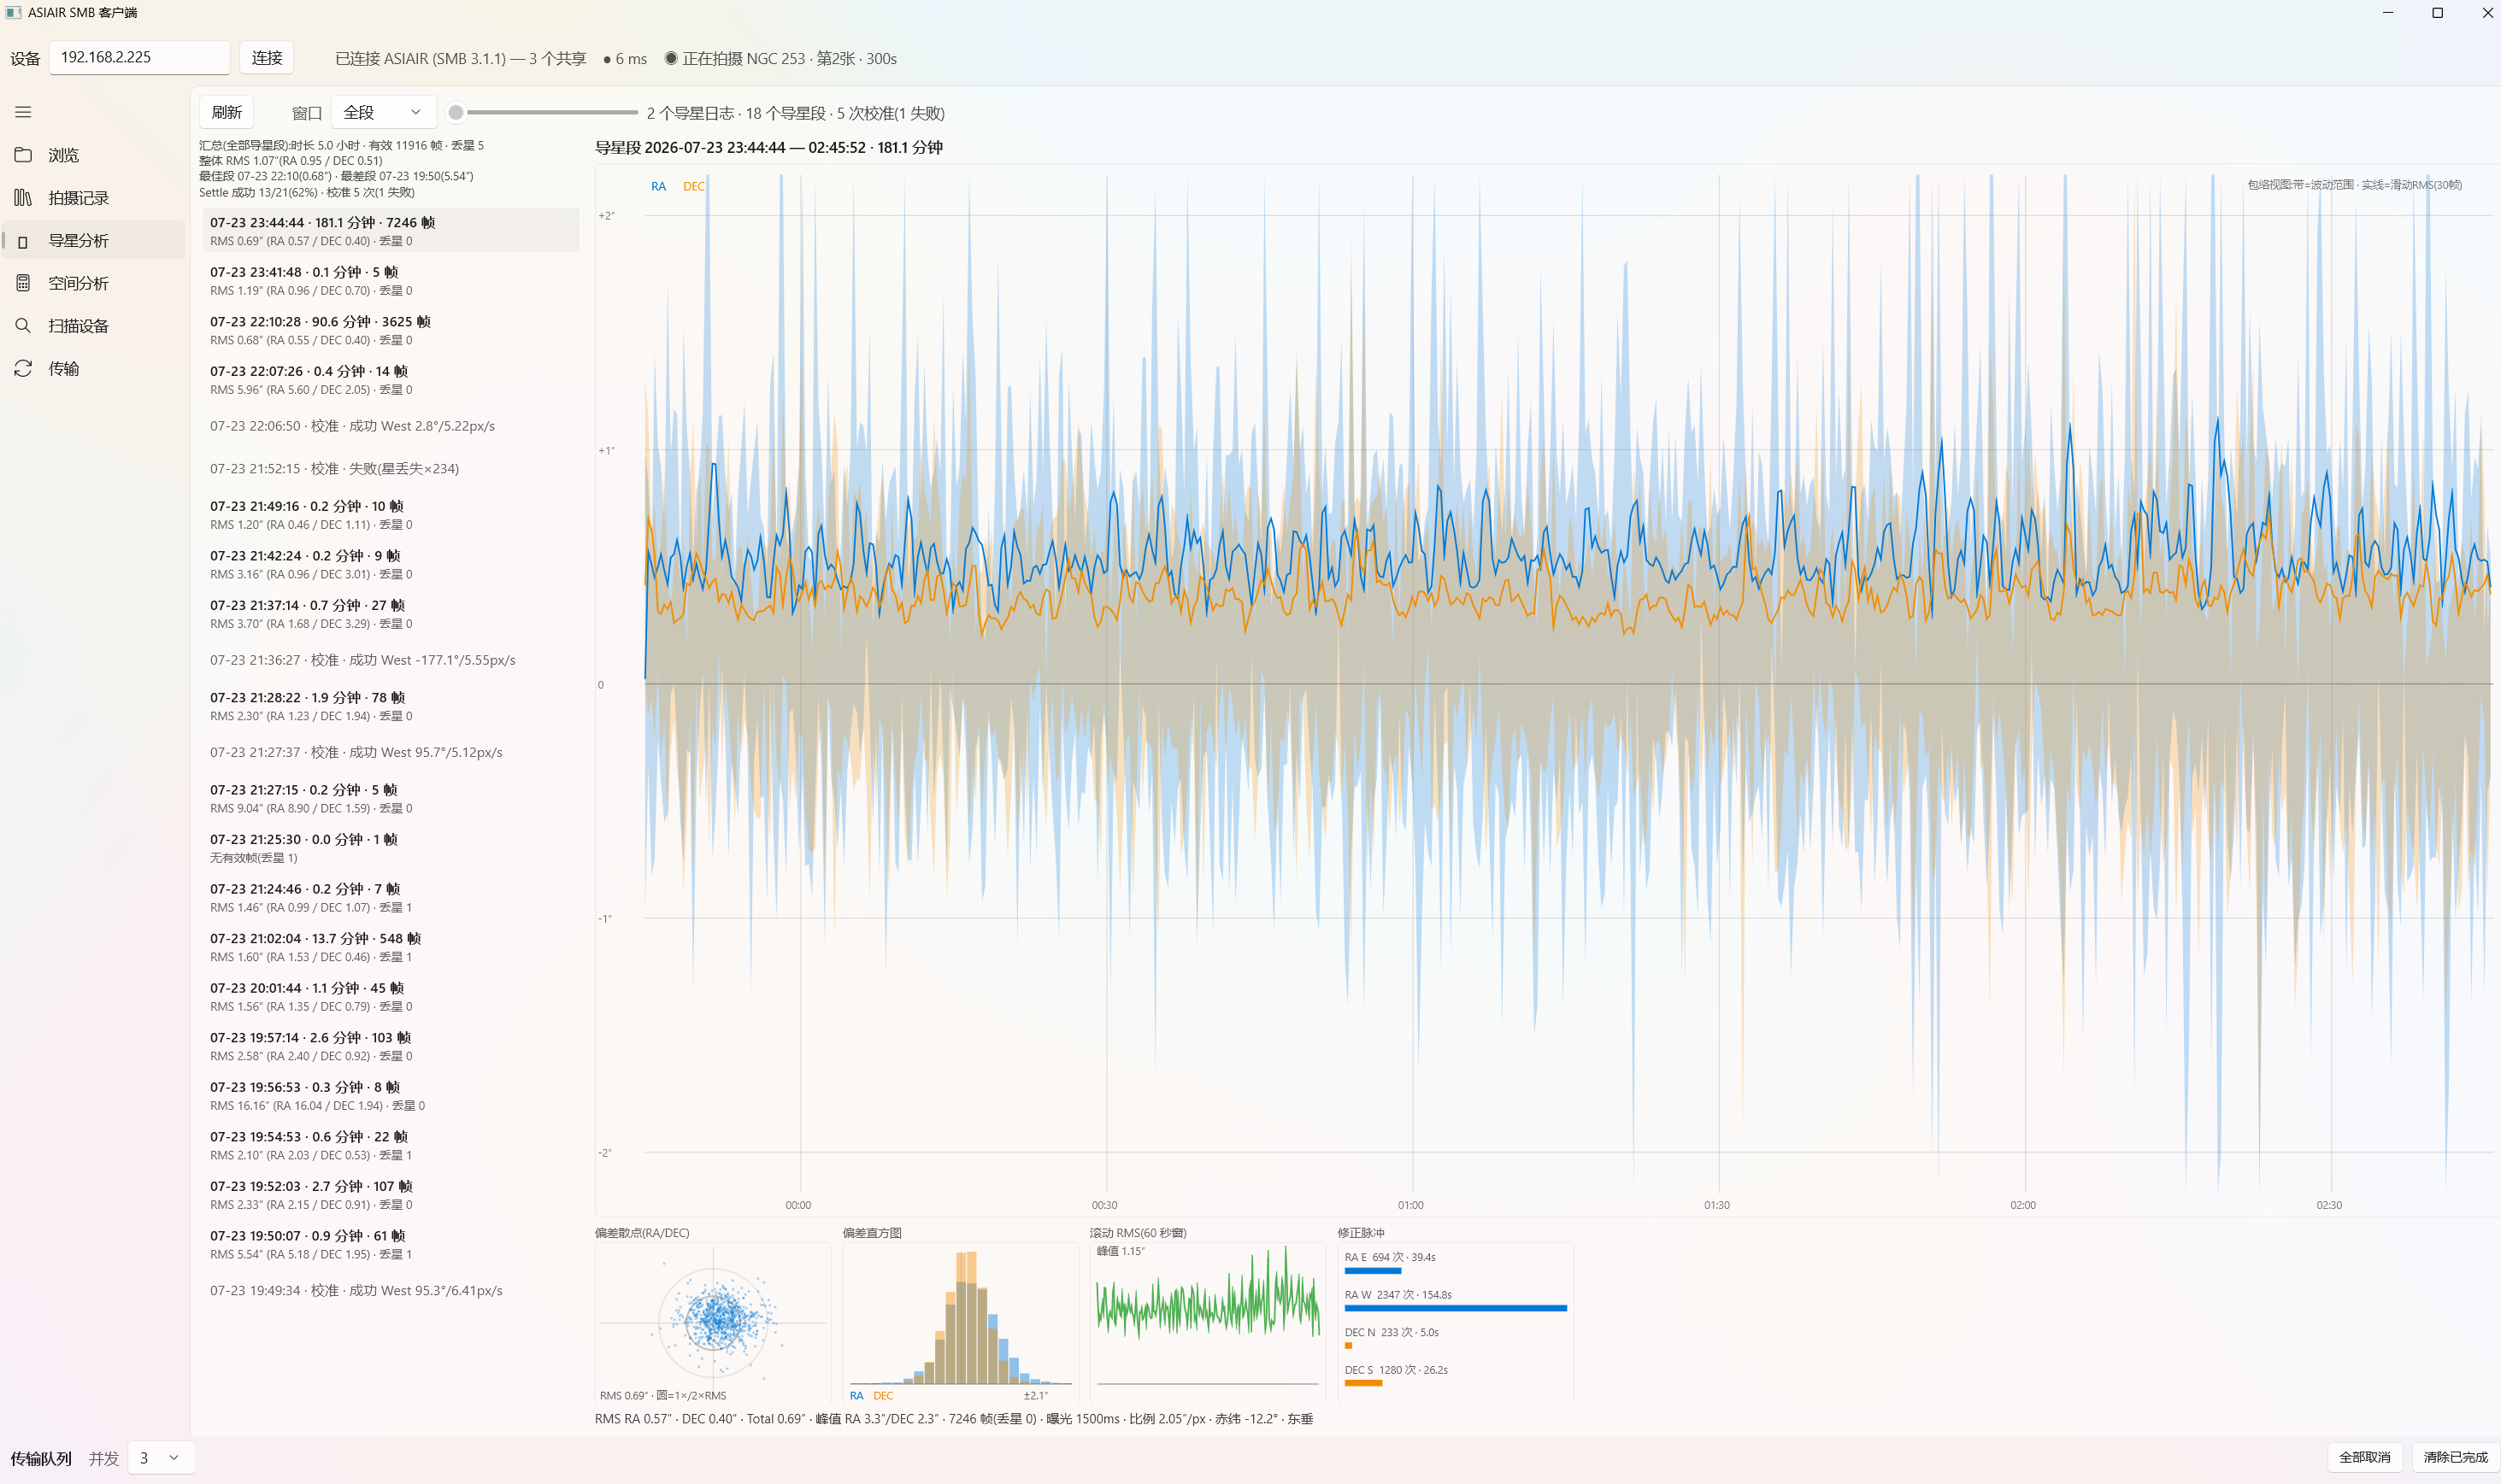Select the 07-23 21:02:04 guiding segment
The width and height of the screenshot is (2501, 1484).
391,947
